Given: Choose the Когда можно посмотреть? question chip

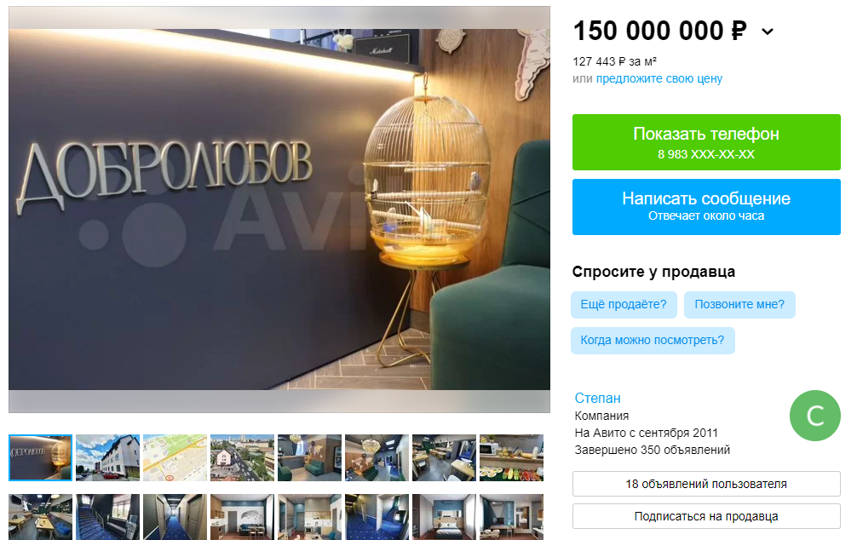Looking at the screenshot, I should (x=653, y=341).
